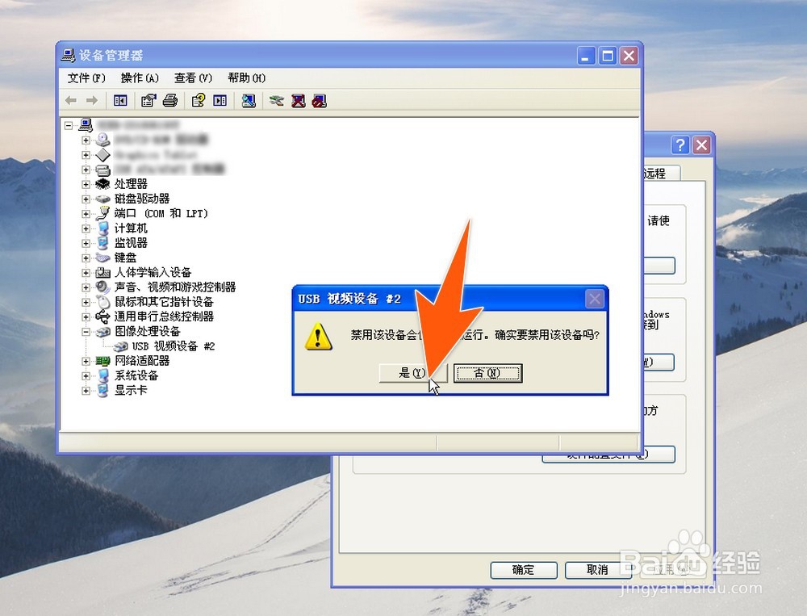Image resolution: width=807 pixels, height=616 pixels.
Task: Select the 人体学输入设备 tree label
Action: 153,272
